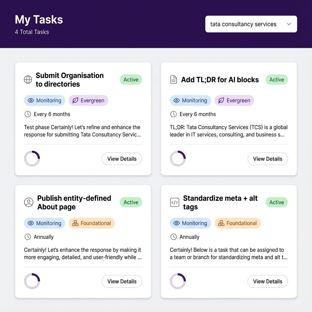Click clock icon beside Annually on About page card
The width and height of the screenshot is (312, 312).
(28, 237)
